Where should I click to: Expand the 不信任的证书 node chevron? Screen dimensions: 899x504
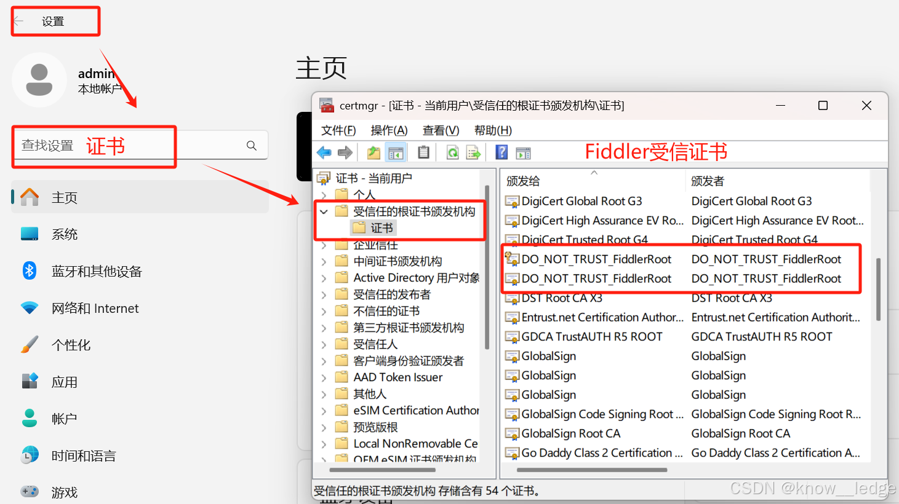[x=324, y=311]
